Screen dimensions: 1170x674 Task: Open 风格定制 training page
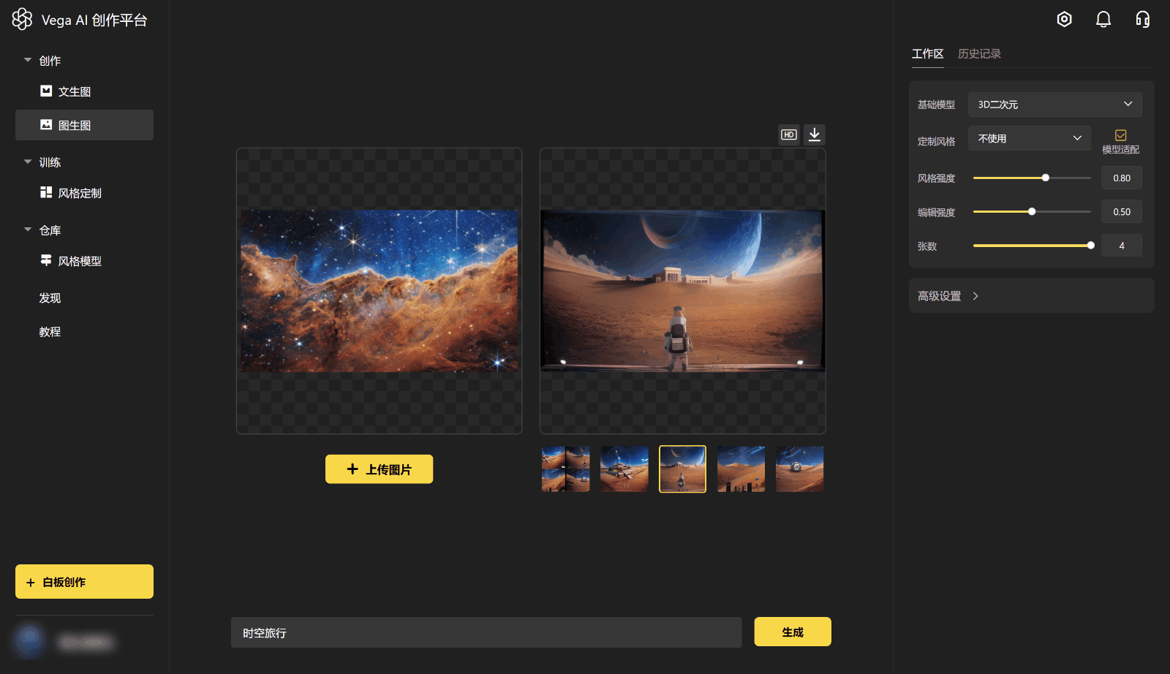[x=84, y=193]
